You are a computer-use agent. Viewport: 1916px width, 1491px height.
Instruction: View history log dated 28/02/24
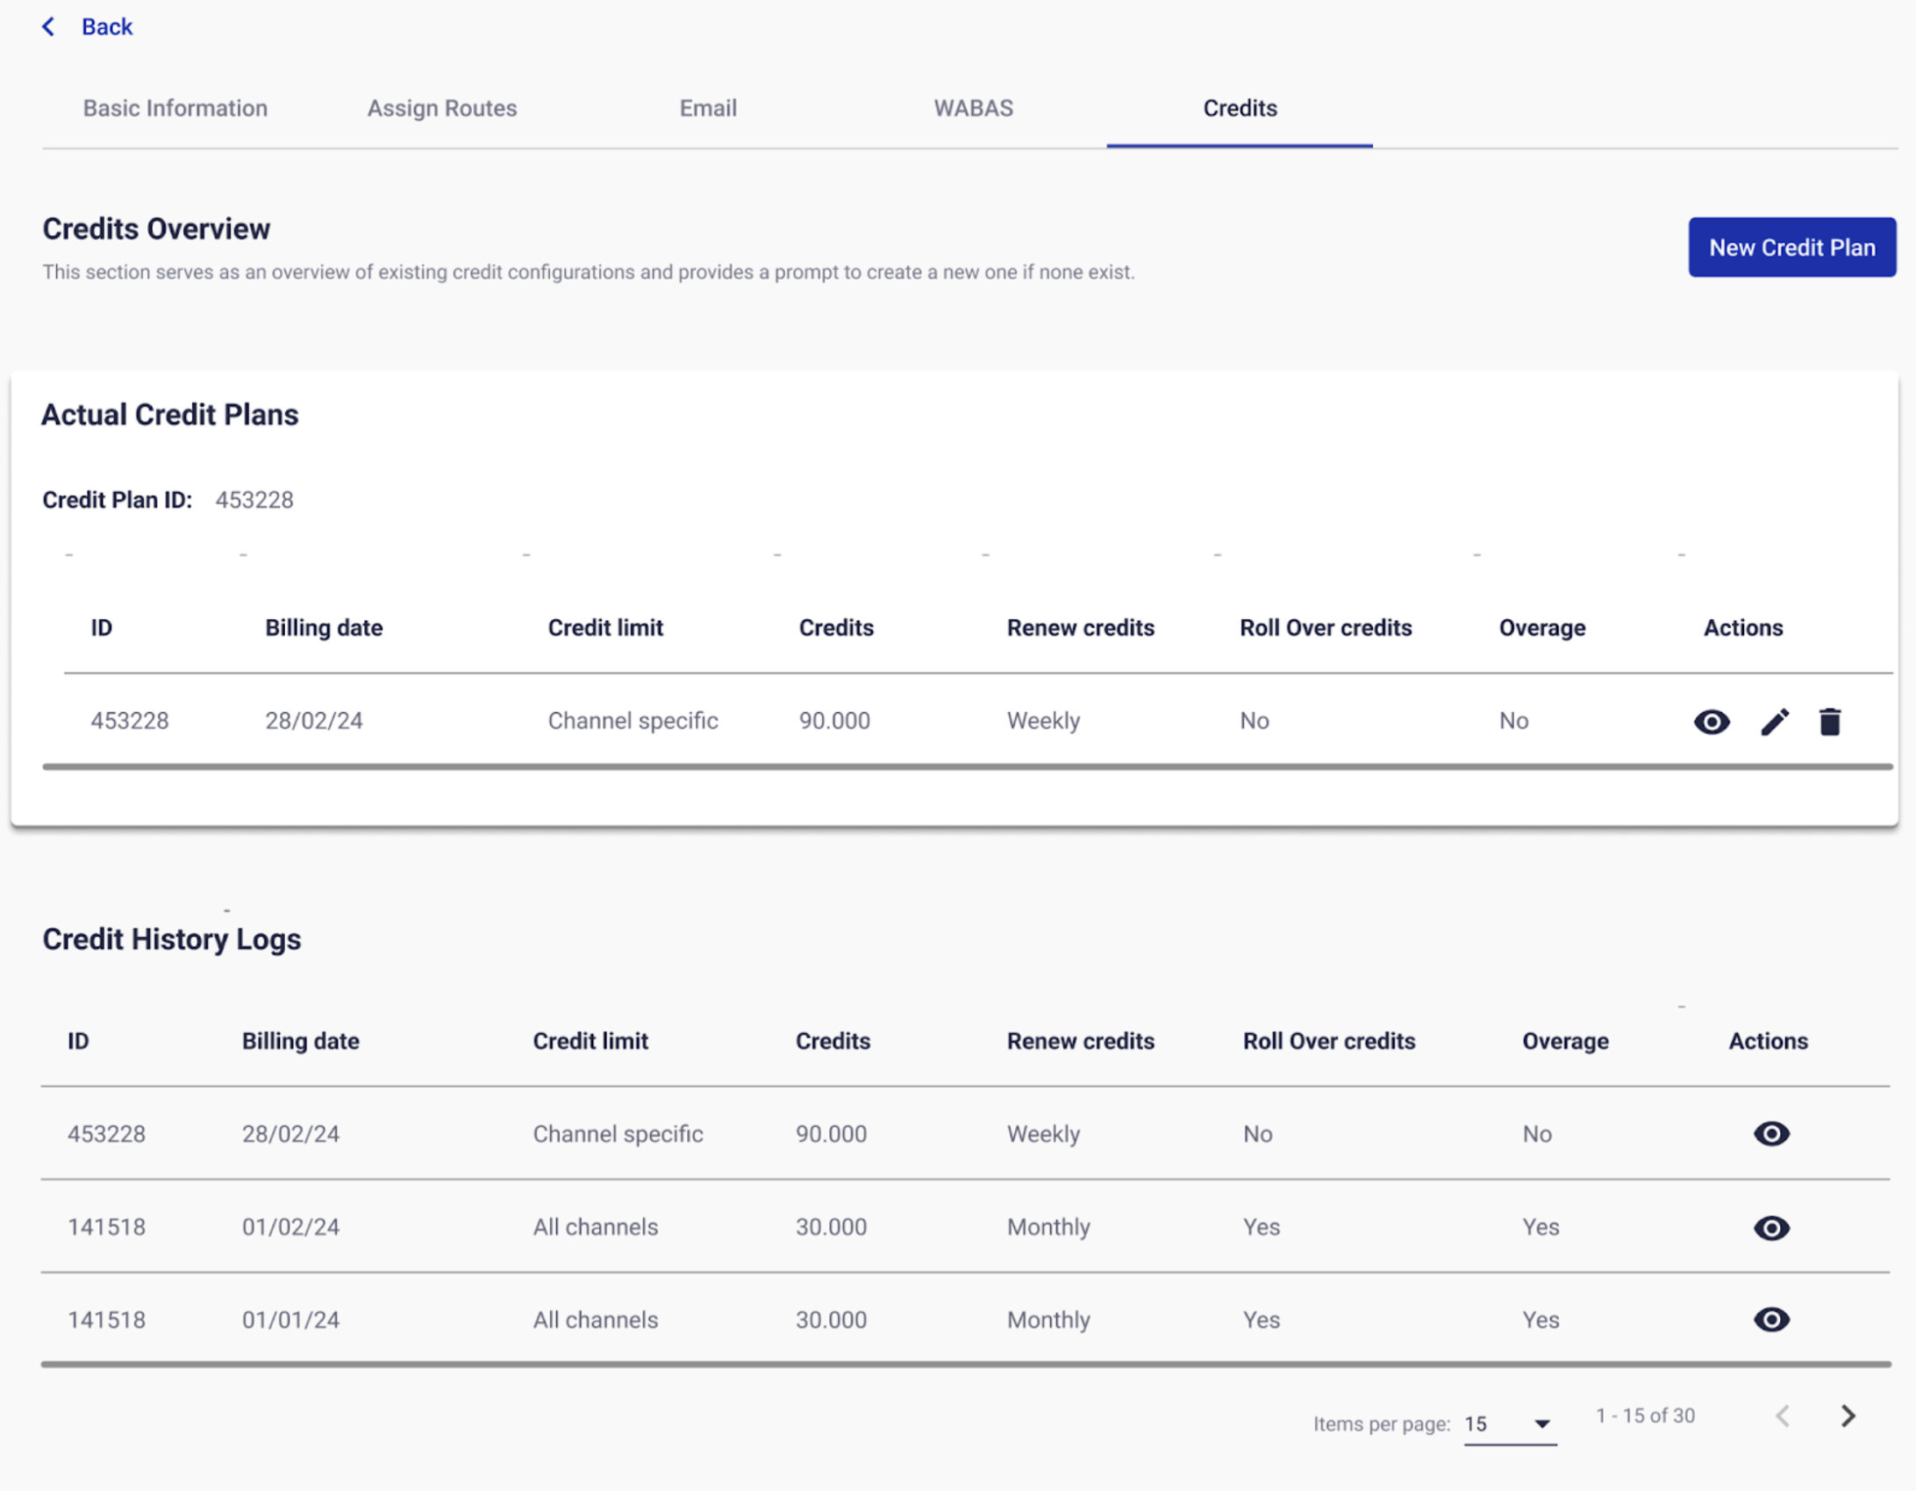coord(1770,1133)
